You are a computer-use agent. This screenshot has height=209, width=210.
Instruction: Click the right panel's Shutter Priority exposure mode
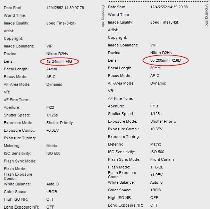point(163,121)
